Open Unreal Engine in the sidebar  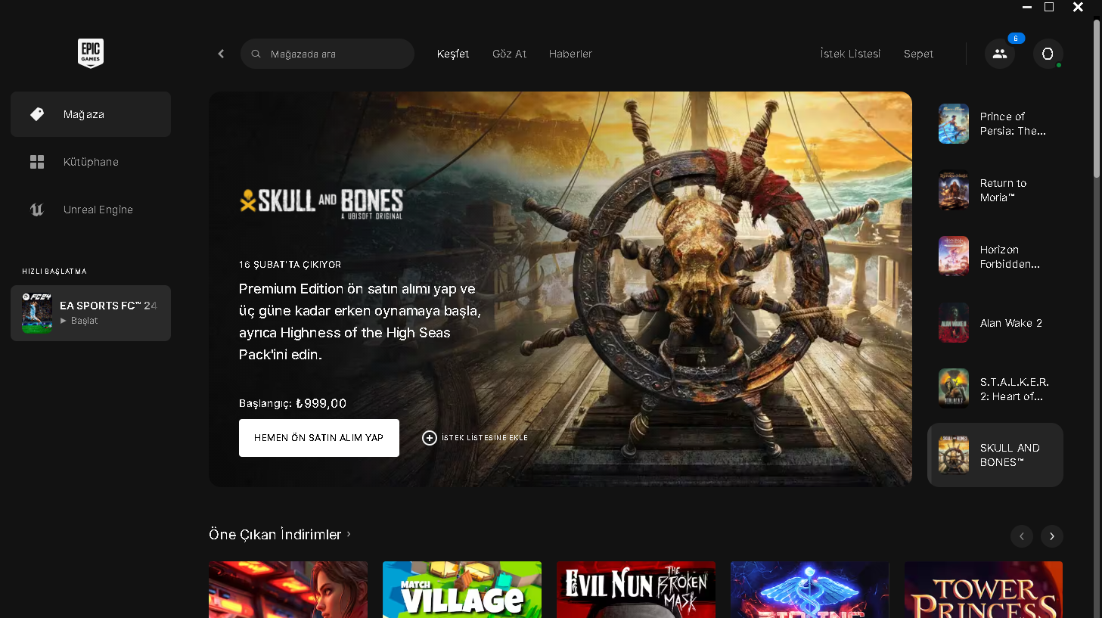[x=91, y=210]
